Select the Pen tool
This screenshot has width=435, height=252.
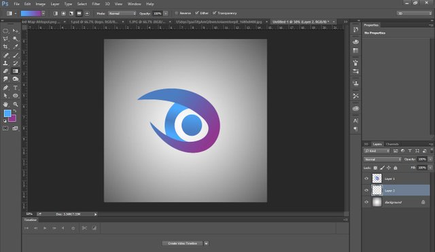(x=5, y=88)
